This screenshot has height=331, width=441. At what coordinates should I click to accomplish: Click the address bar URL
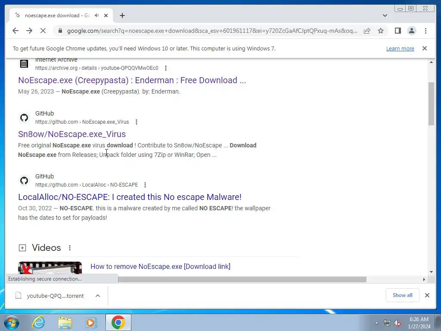[212, 31]
